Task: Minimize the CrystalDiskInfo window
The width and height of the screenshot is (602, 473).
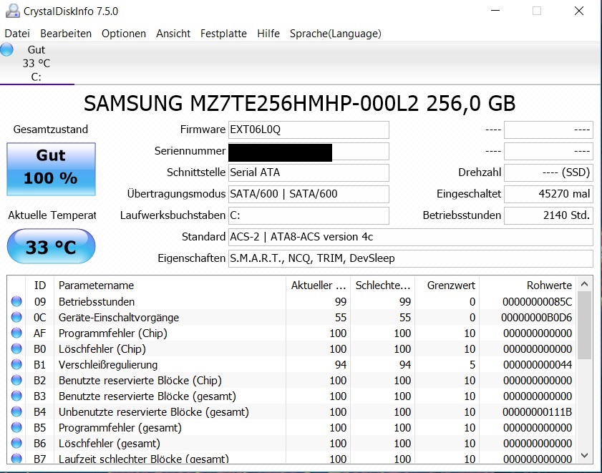Action: (495, 11)
